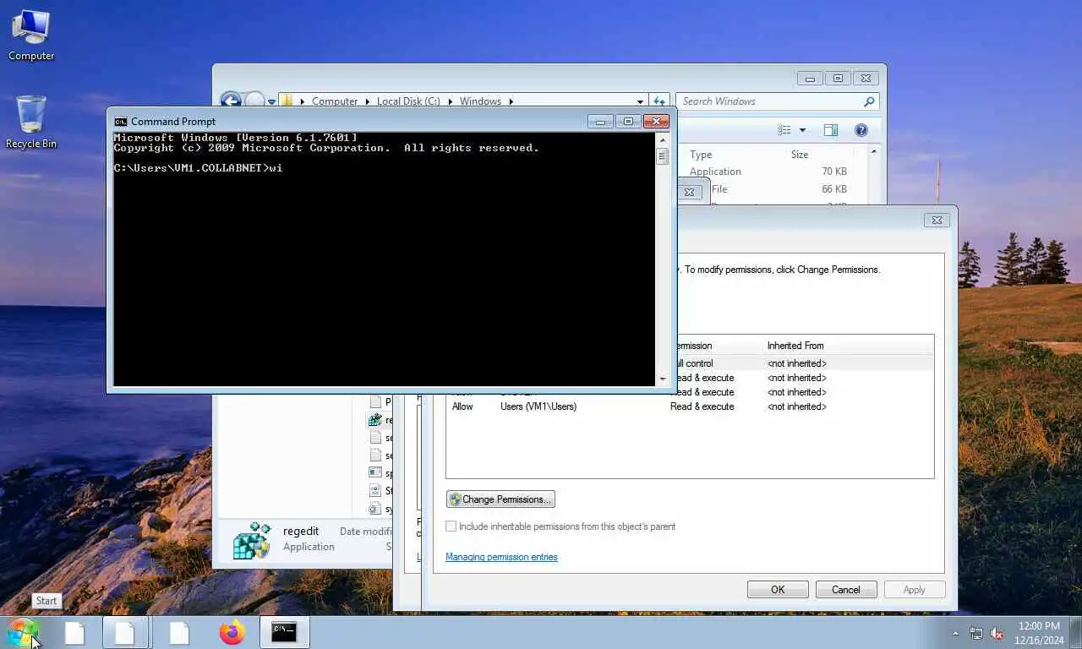Open Explorer Help question mark icon
This screenshot has height=649, width=1082.
[861, 130]
